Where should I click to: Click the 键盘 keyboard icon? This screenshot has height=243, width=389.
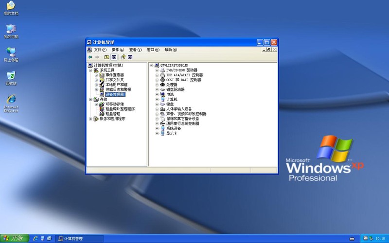[162, 104]
